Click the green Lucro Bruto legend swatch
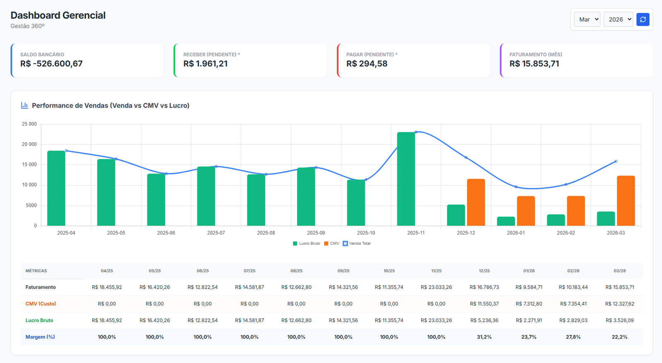 click(x=295, y=244)
